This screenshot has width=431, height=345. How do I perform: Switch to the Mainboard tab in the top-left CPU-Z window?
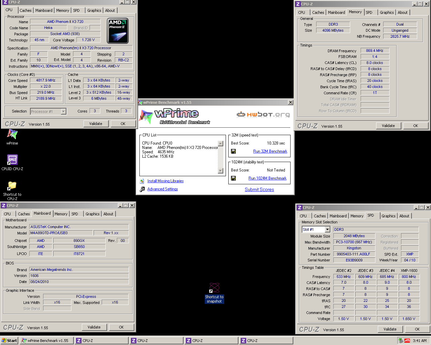(44, 10)
